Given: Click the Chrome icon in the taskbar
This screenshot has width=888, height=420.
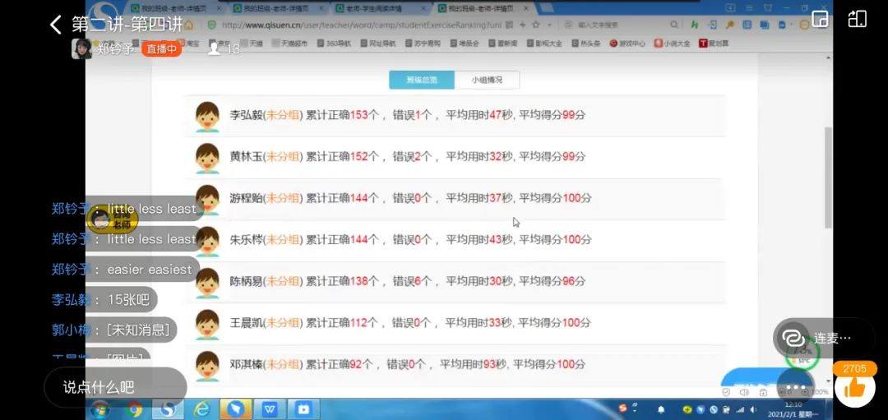Looking at the screenshot, I should (135, 408).
